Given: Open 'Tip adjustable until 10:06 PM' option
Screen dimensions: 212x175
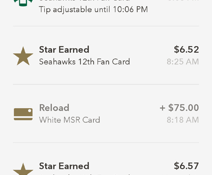Looking at the screenshot, I should point(93,9).
